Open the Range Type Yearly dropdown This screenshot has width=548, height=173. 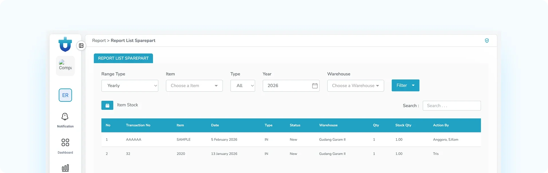130,86
